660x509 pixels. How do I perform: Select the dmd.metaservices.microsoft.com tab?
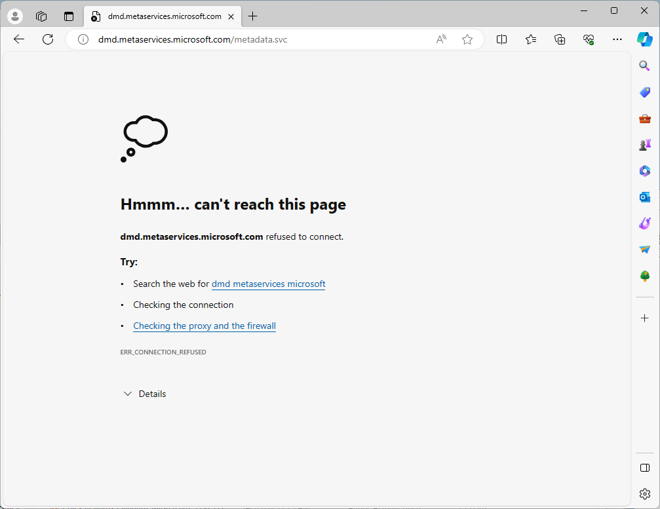click(163, 16)
